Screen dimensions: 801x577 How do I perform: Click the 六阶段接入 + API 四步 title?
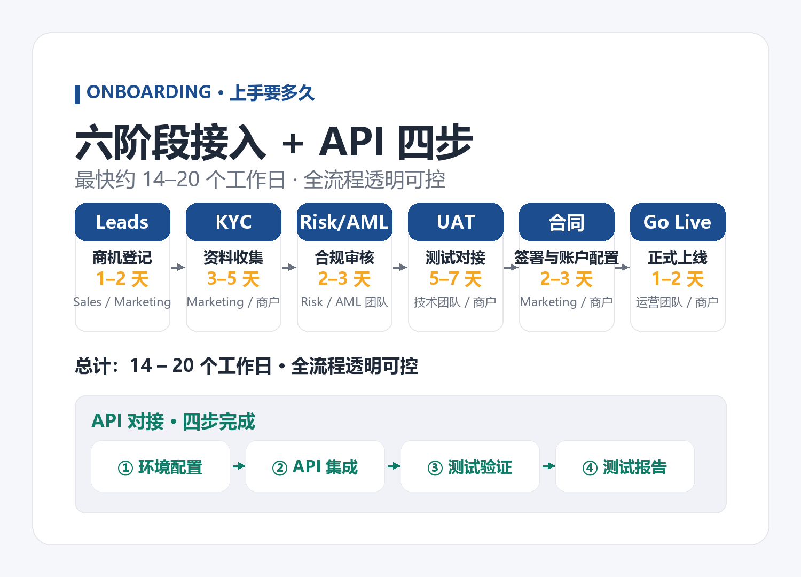point(274,143)
